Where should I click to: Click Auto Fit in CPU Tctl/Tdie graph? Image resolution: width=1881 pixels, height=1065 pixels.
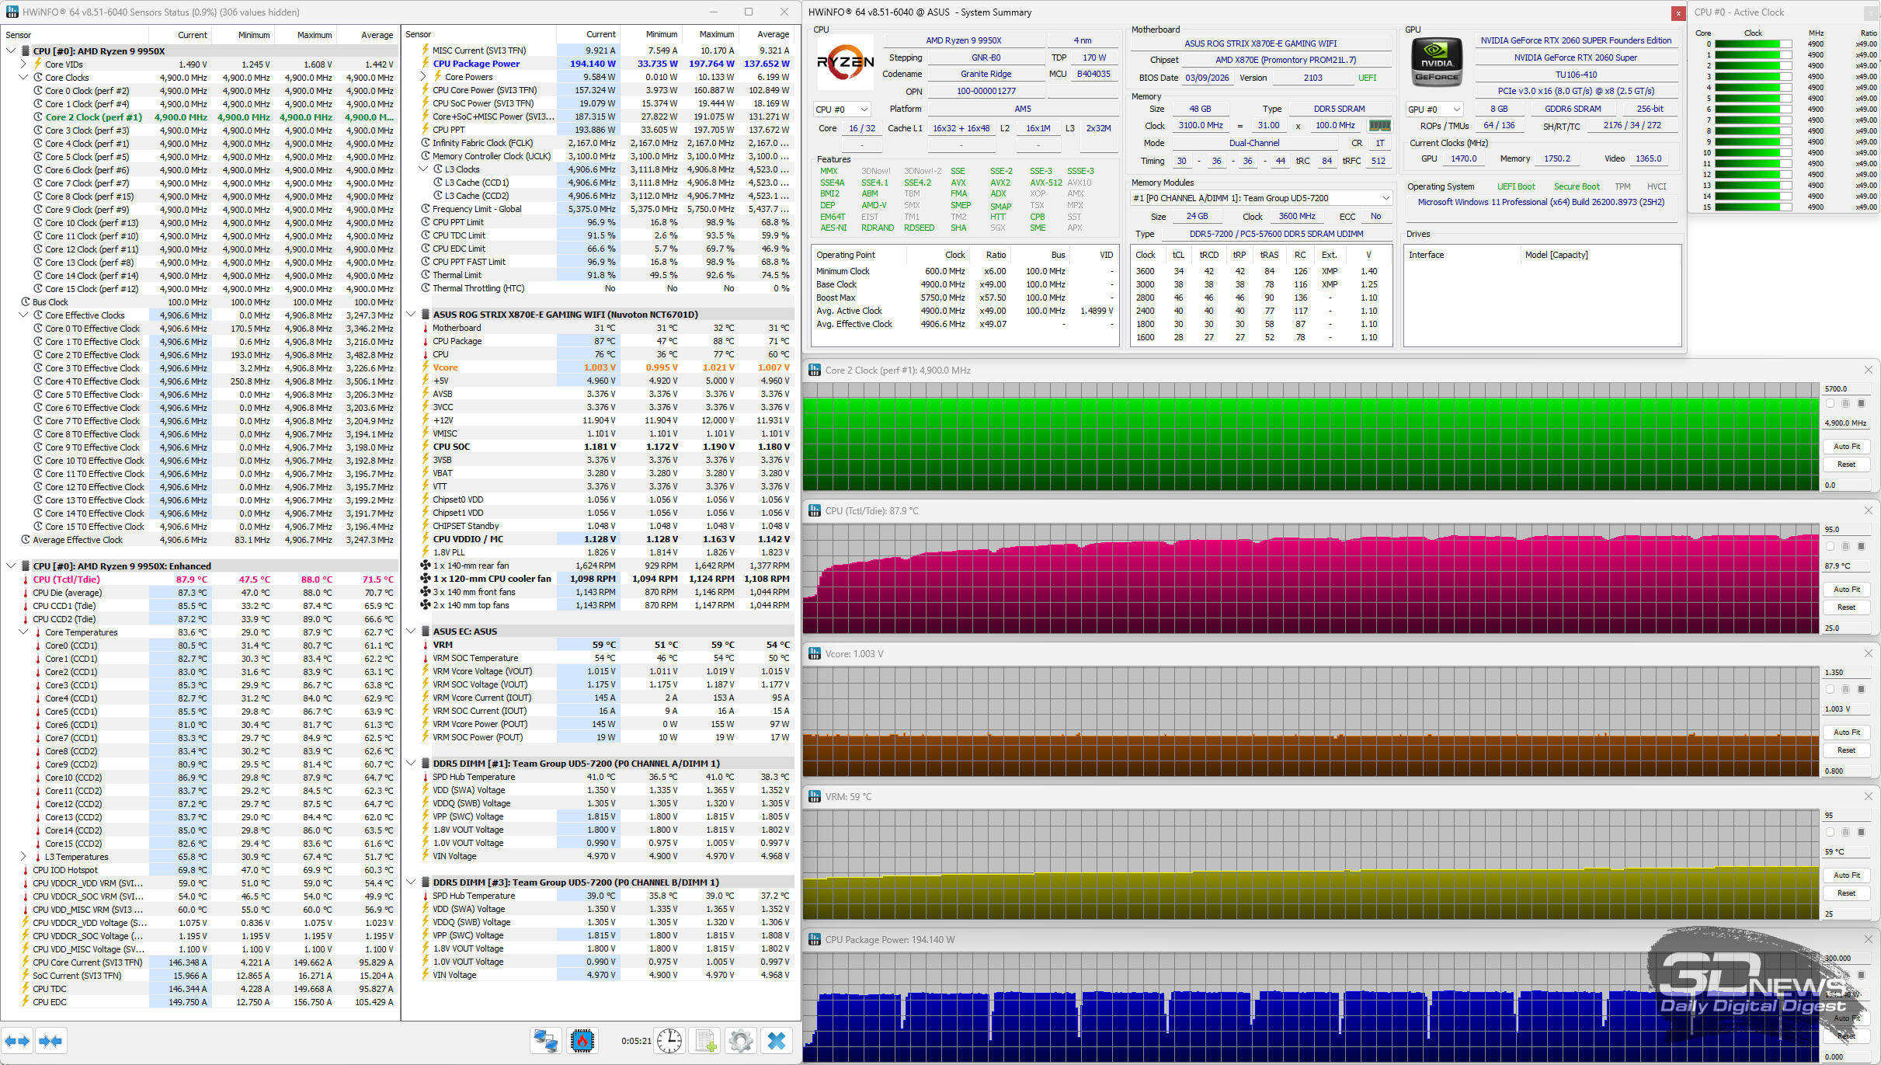pos(1847,590)
